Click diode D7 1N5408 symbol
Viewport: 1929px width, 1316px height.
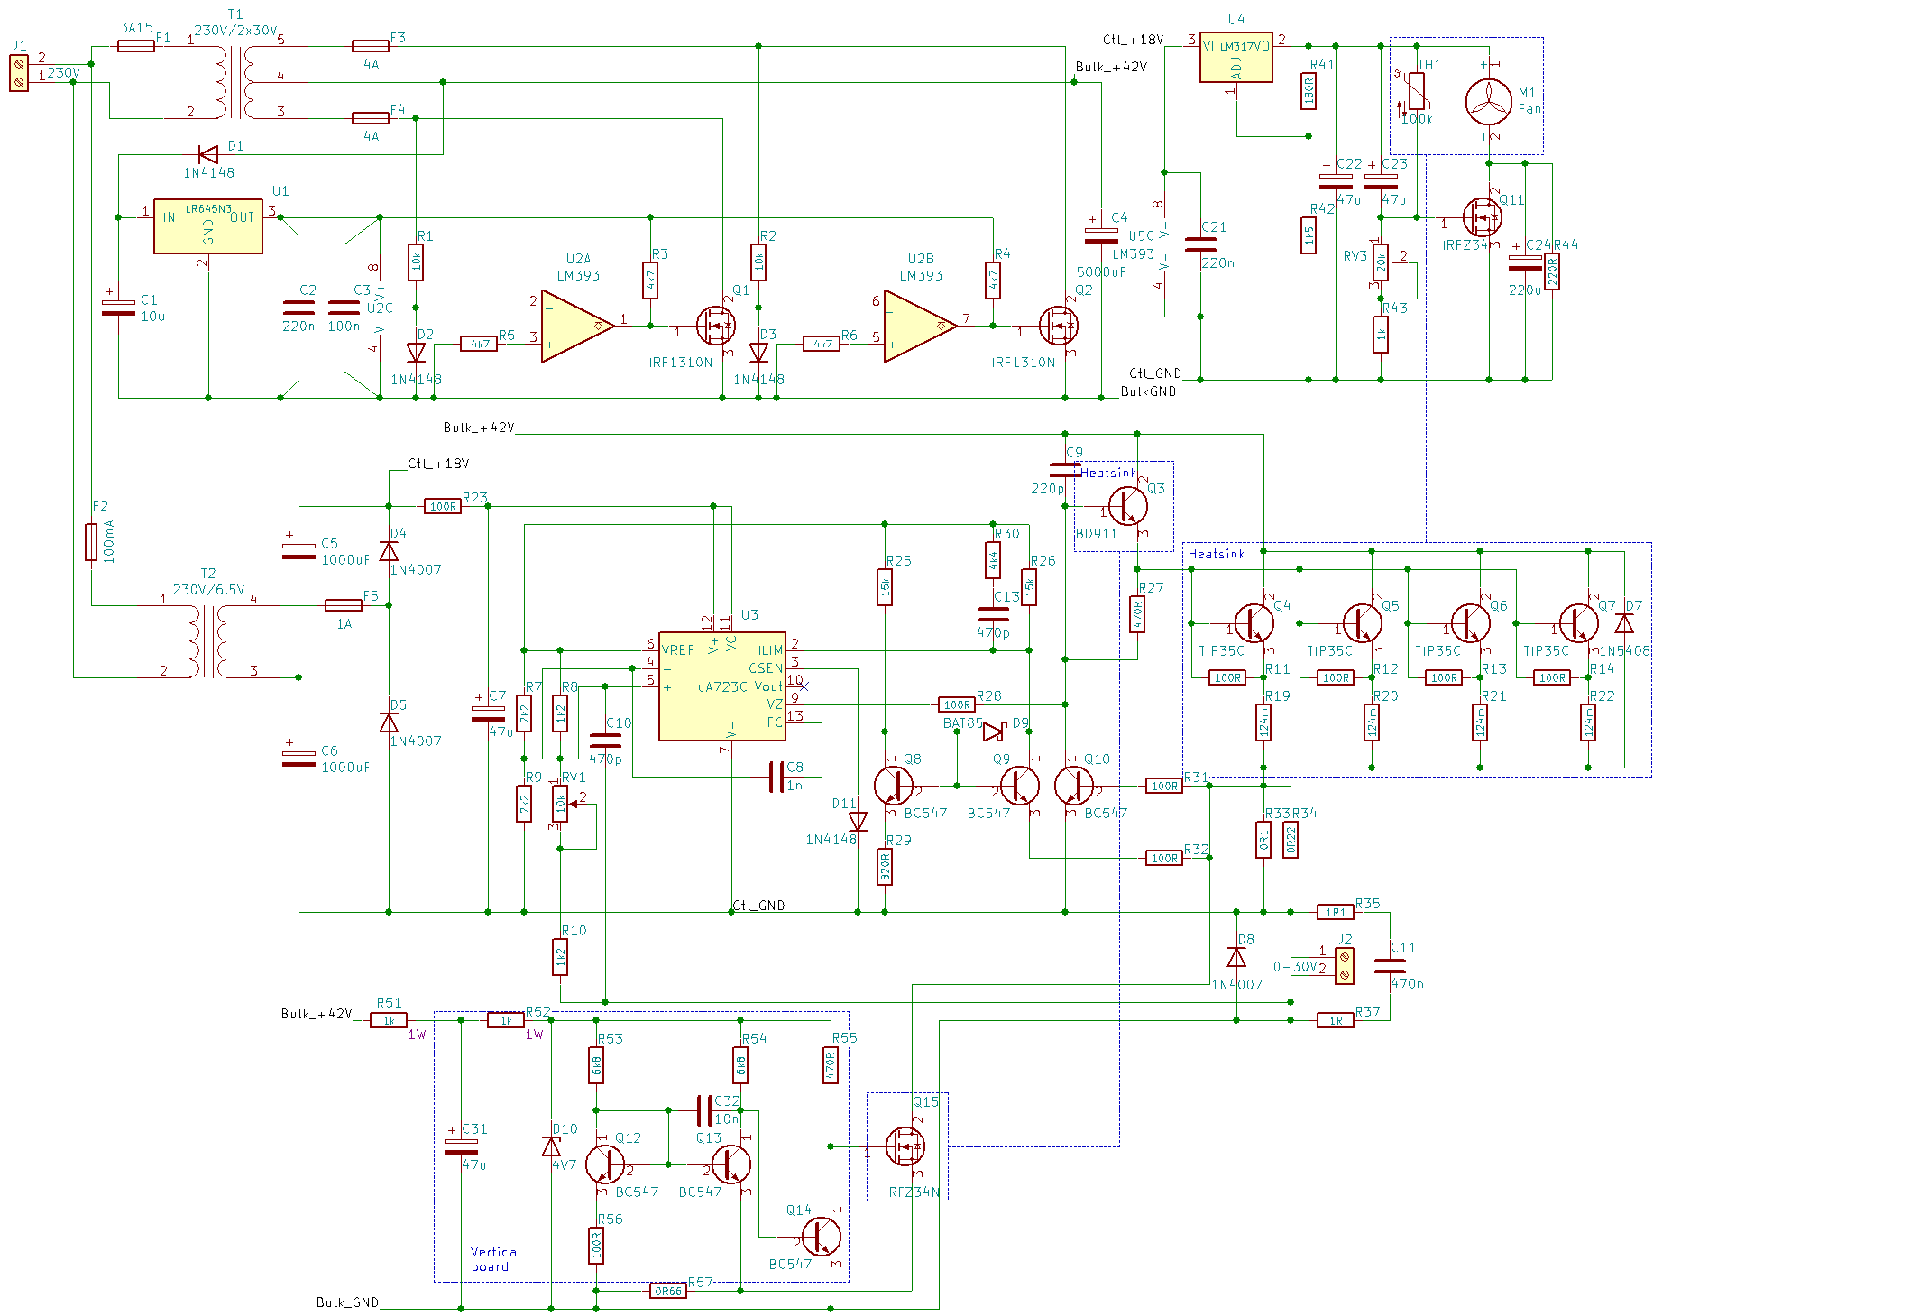point(1624,623)
